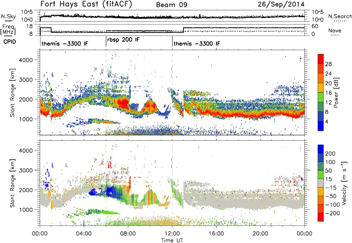Screen dimensions: 352x243
Task: Select the velocity panel 'Slant Range [km]' axis title
Action: 13,183
